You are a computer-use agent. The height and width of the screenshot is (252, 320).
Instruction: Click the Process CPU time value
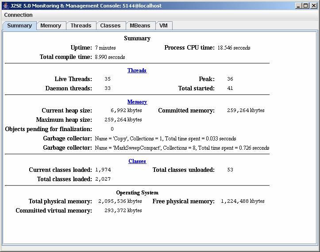coord(234,48)
